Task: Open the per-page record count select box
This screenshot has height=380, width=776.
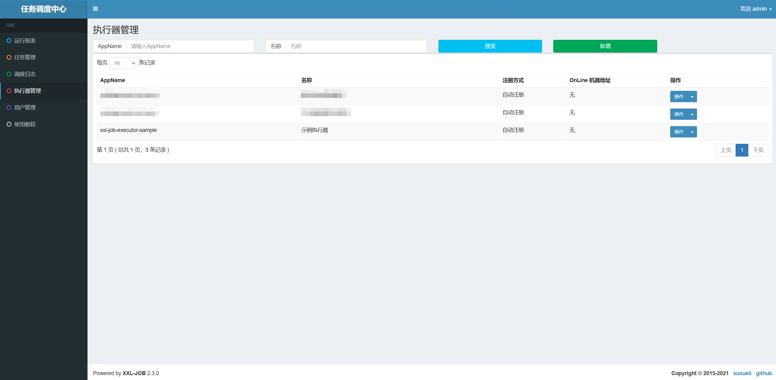Action: (123, 63)
